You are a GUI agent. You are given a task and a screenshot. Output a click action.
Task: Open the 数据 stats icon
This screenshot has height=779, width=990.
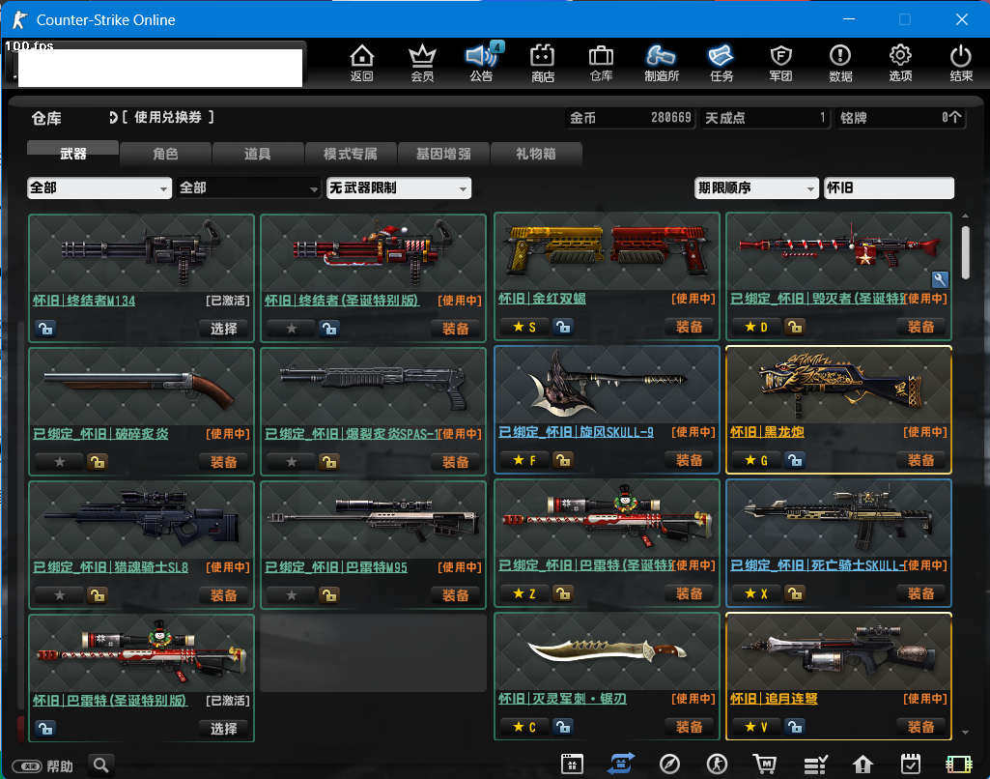click(840, 63)
